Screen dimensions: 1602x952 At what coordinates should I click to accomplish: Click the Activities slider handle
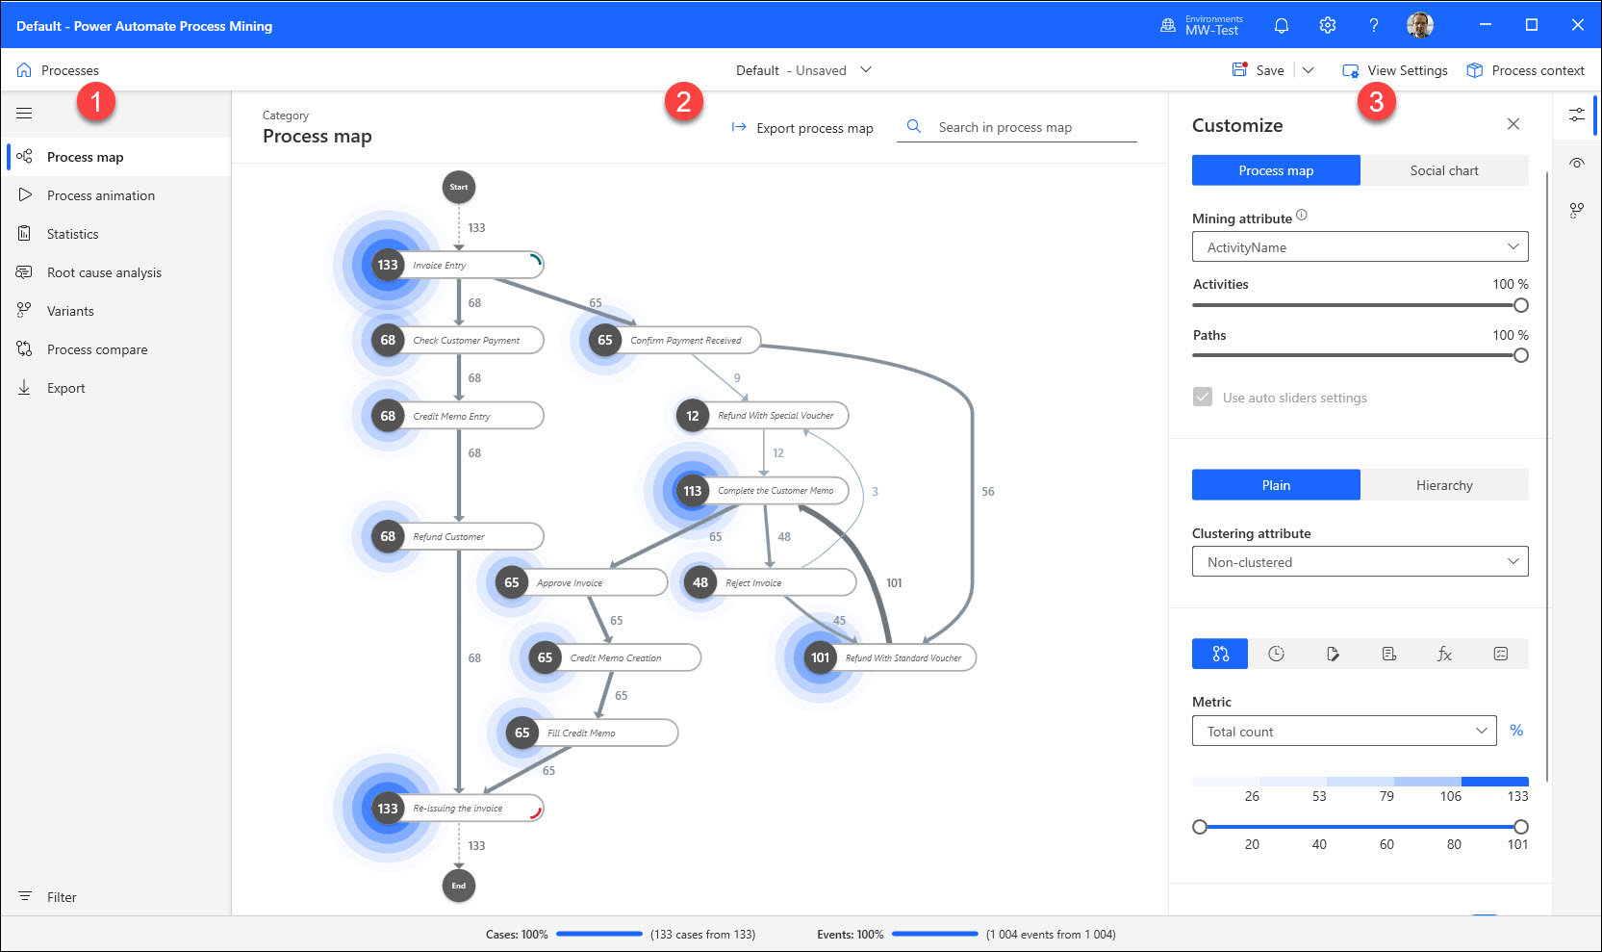tap(1520, 305)
